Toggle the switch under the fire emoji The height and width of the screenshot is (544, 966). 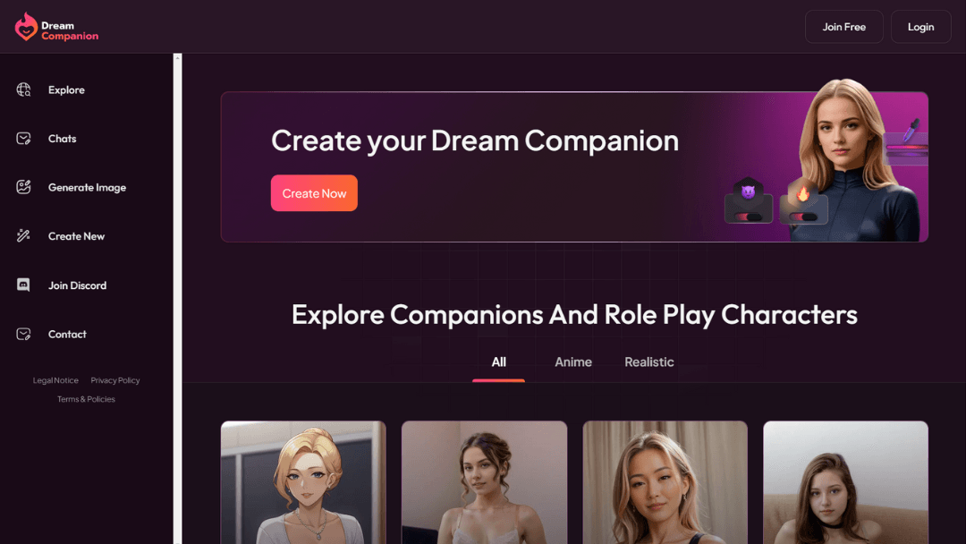tap(803, 217)
